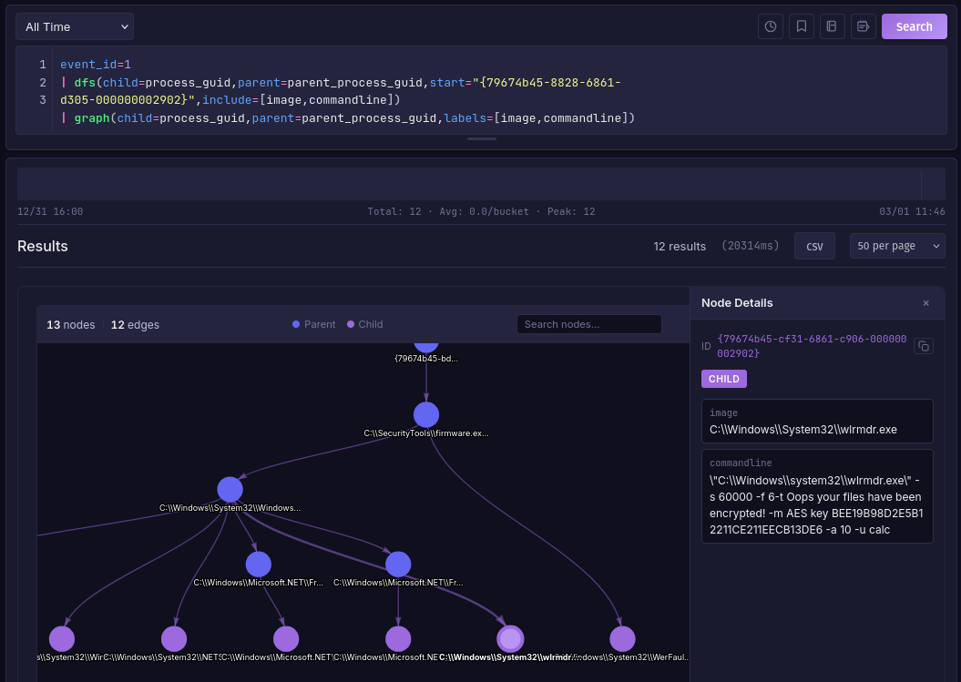Switch focus to the Results section header
The image size is (961, 682).
click(x=42, y=246)
